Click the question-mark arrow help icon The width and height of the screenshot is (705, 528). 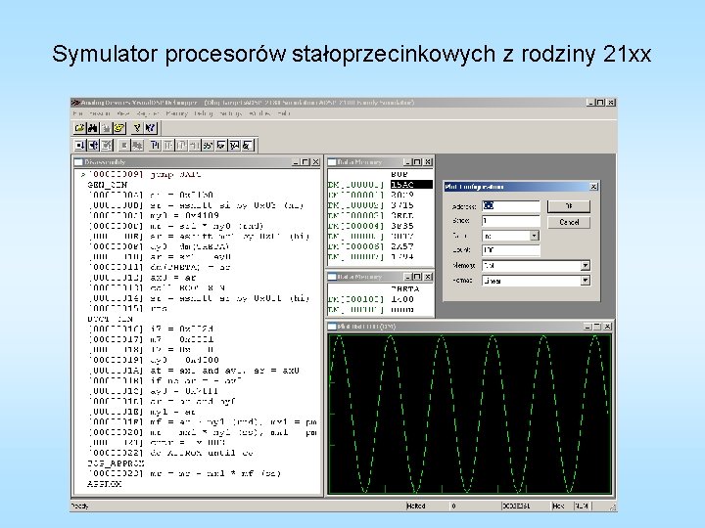pos(150,128)
